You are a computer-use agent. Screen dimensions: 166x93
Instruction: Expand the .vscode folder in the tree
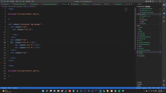click(141, 27)
